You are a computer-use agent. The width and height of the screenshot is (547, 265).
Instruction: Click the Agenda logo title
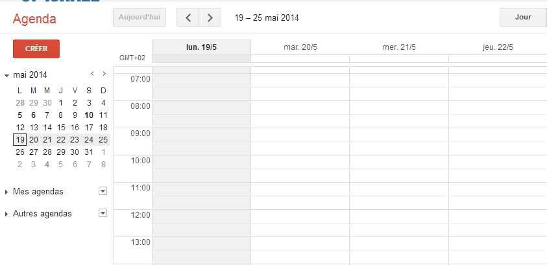click(34, 19)
